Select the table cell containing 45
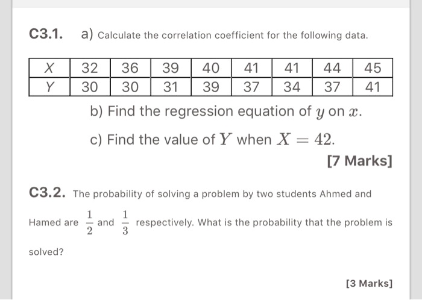 point(373,67)
